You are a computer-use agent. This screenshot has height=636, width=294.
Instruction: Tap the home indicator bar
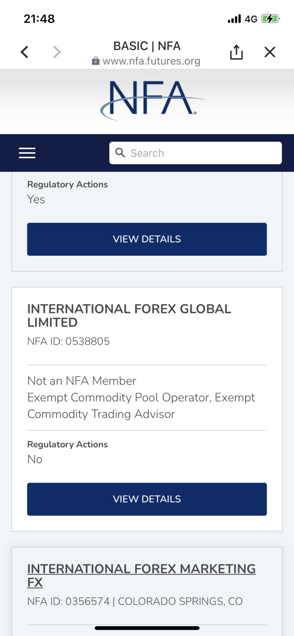tap(147, 628)
